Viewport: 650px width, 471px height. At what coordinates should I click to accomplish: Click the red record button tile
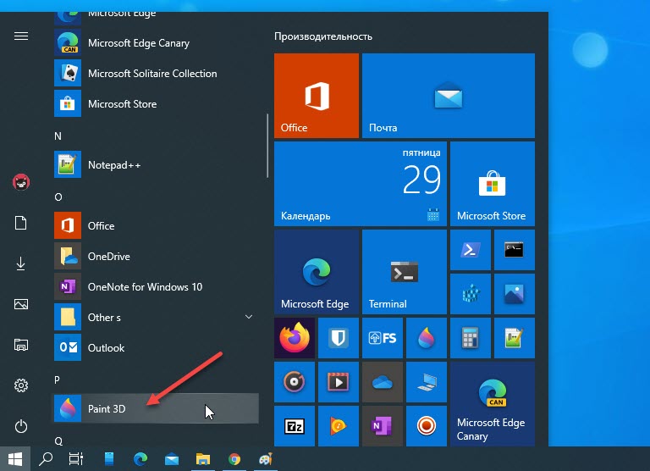pyautogui.click(x=427, y=426)
